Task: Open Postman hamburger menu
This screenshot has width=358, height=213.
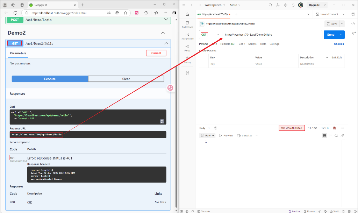Action: 184,5
